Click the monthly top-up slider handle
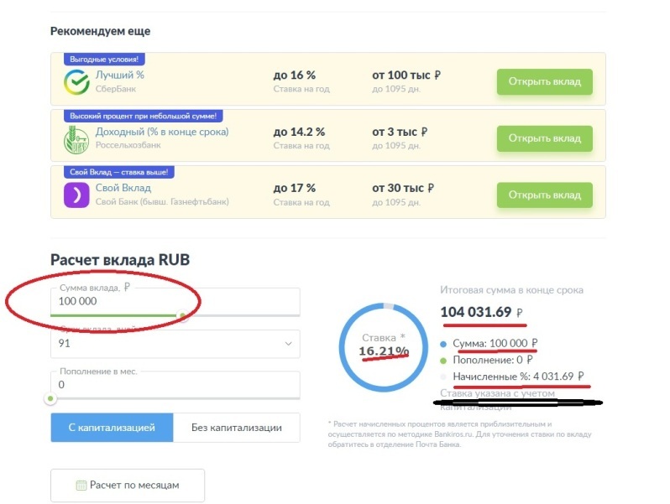670x504 pixels. [x=50, y=398]
